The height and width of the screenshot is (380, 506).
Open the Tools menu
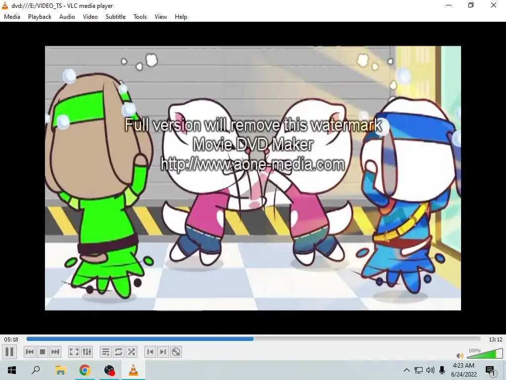coord(140,17)
